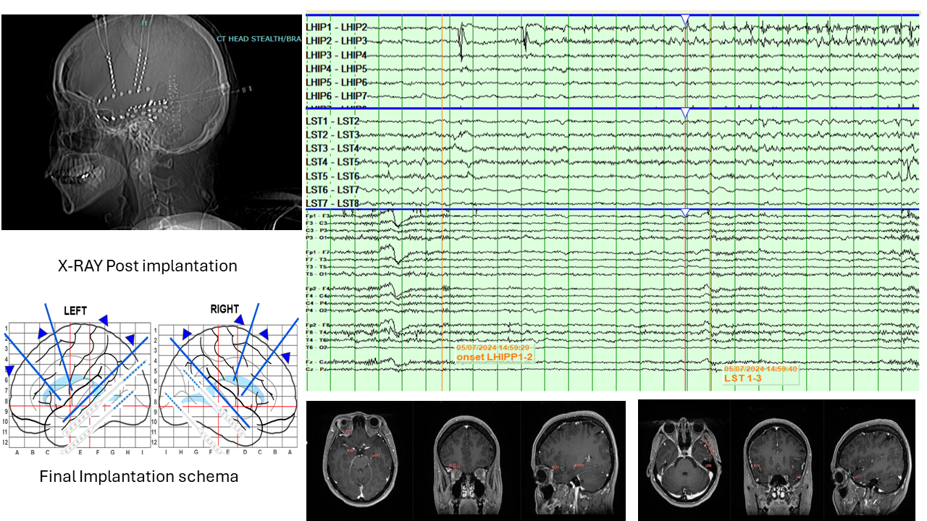Click the LST7 - LST8 channel label

(332, 203)
